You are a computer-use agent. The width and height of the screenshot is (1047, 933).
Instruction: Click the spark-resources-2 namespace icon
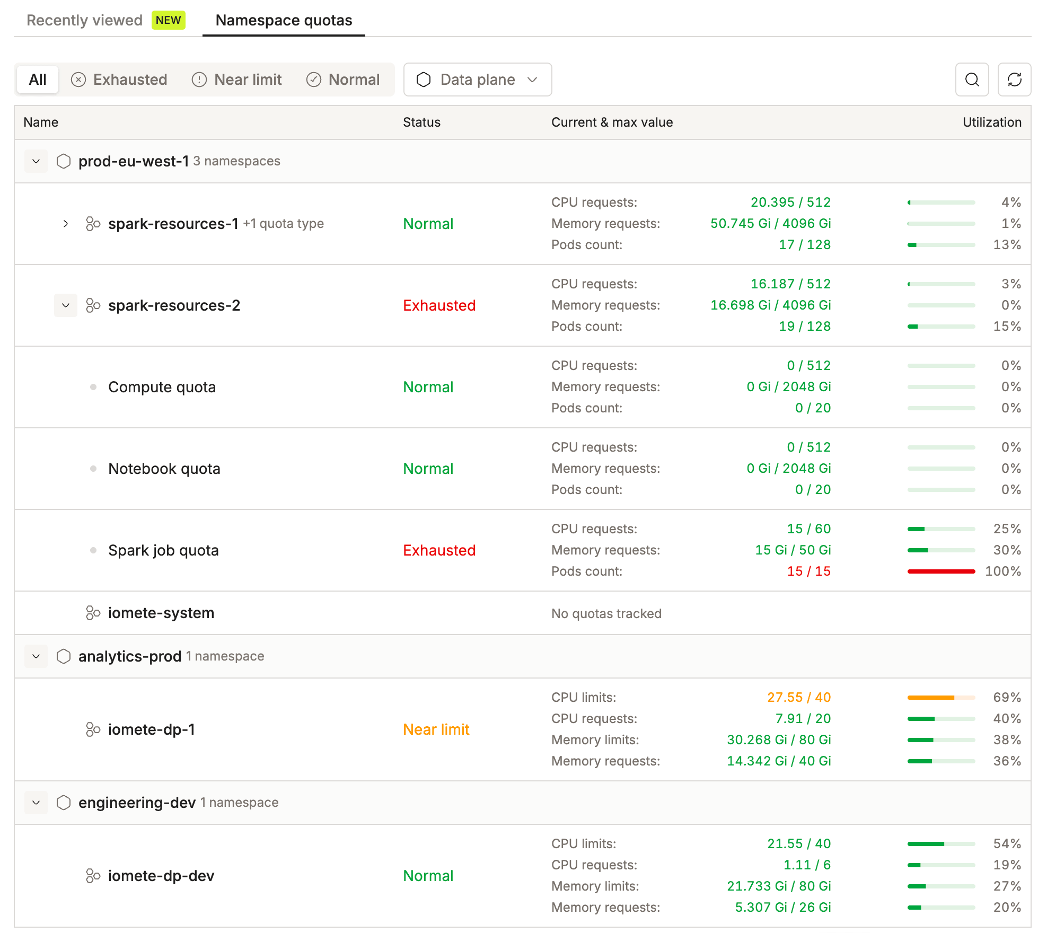pos(93,305)
